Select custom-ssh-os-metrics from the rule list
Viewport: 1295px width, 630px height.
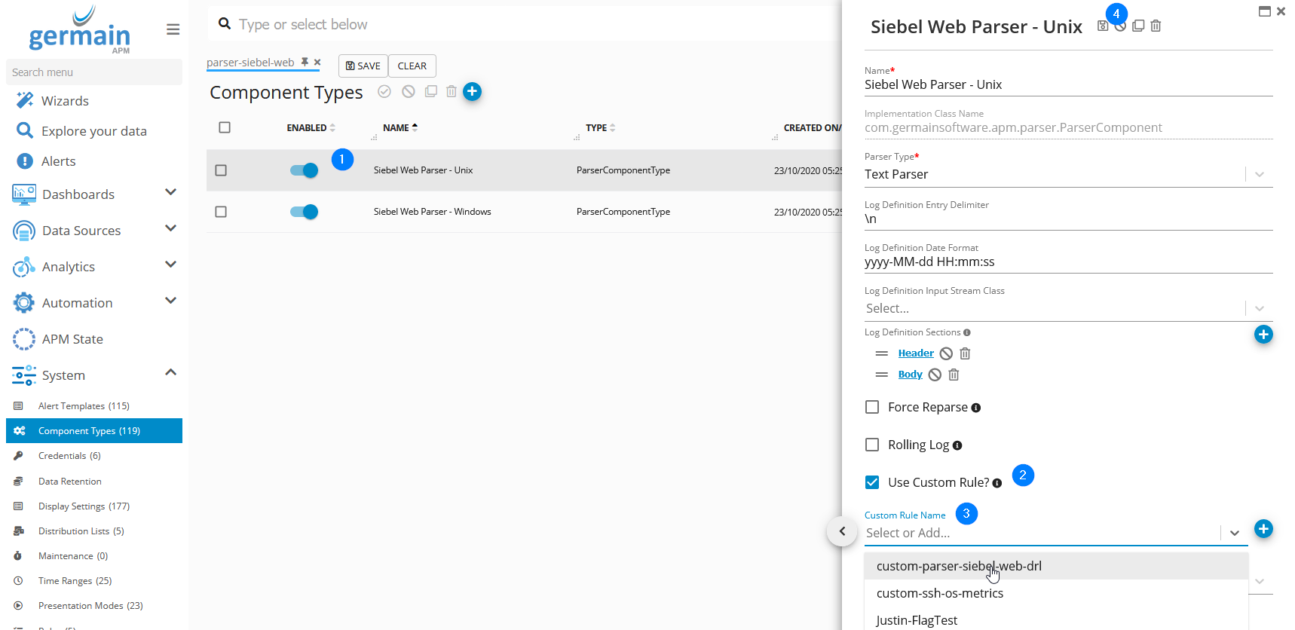click(x=939, y=593)
